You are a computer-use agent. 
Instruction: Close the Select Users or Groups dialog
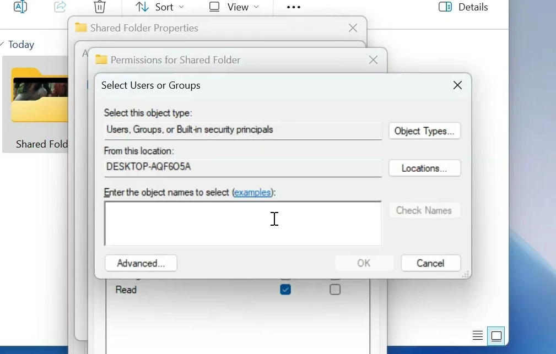pyautogui.click(x=457, y=85)
